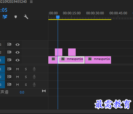Solo audio track 1
This screenshot has width=133, height=114.
[x=26, y=69]
